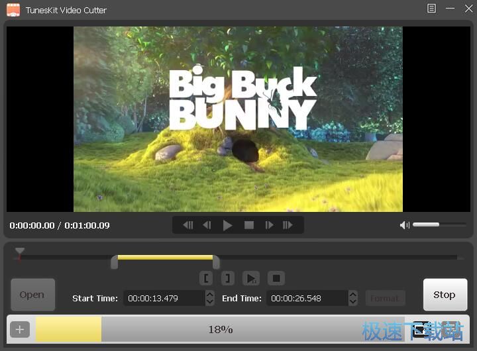Decrease Start Time with down arrow
This screenshot has width=477, height=351.
[210, 302]
